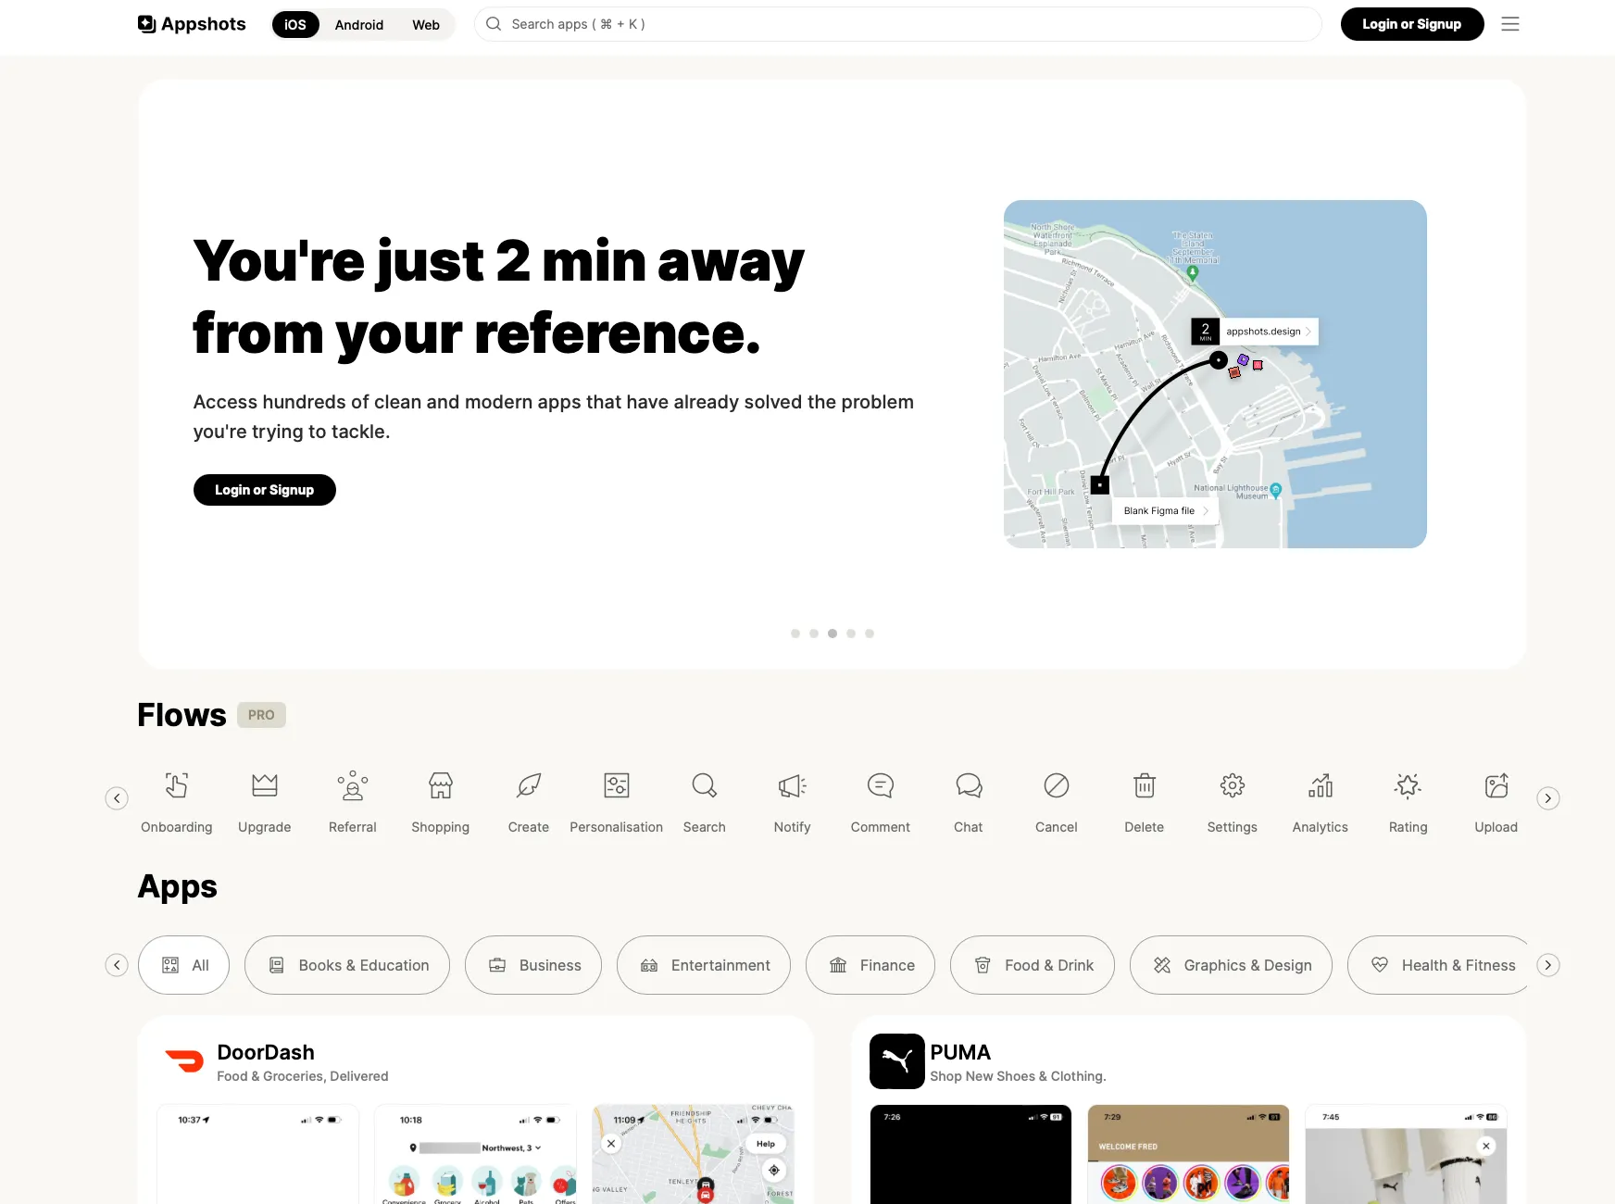1615x1204 pixels.
Task: Click the PUMA app logo
Action: pos(897,1061)
